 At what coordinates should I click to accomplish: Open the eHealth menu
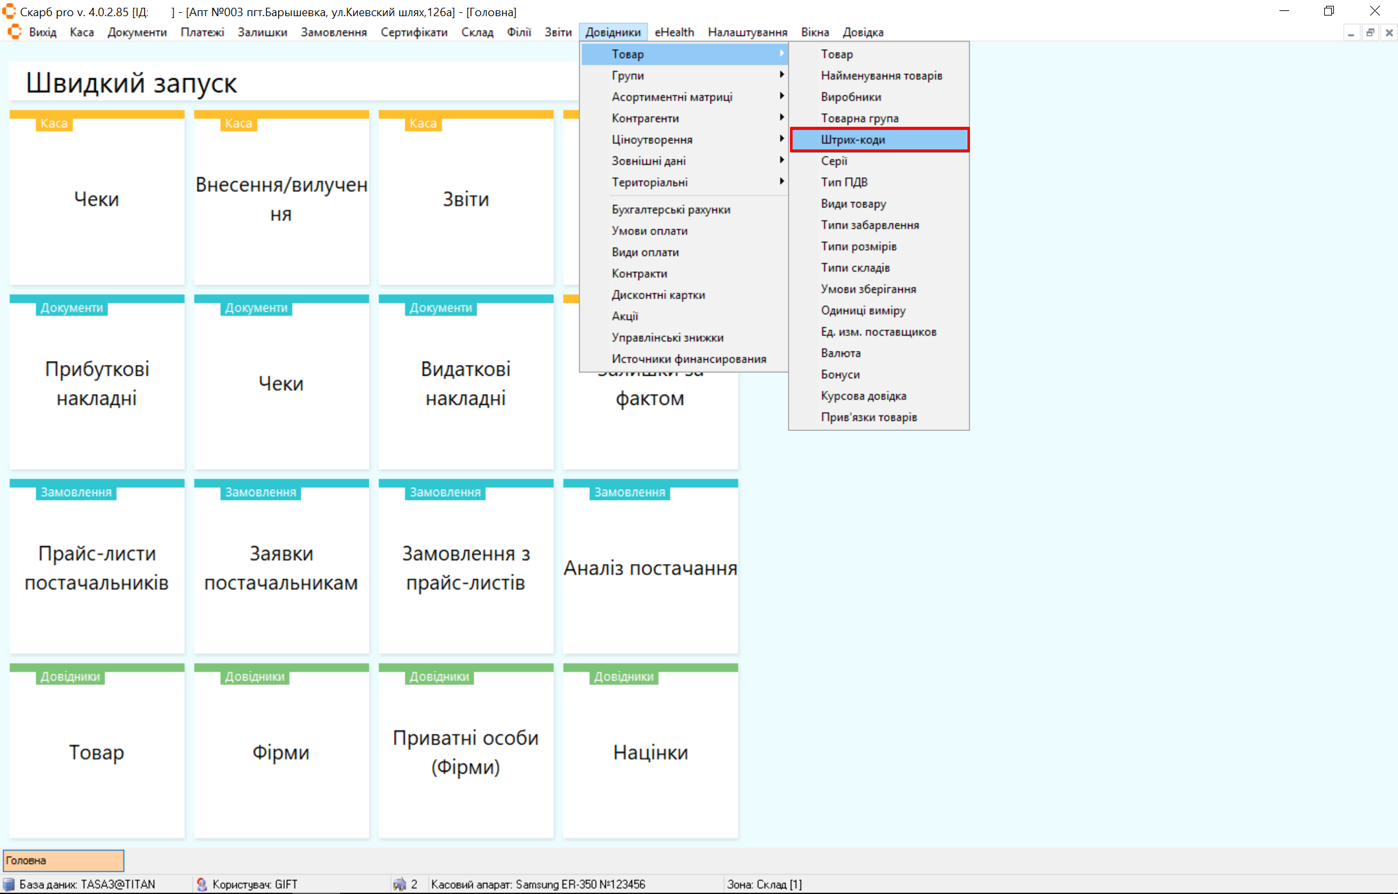click(674, 32)
